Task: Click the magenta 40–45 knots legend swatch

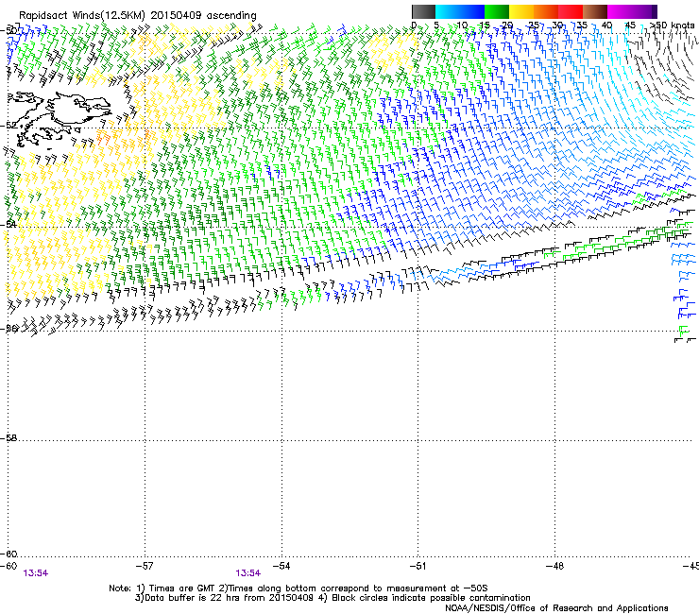Action: [x=620, y=11]
